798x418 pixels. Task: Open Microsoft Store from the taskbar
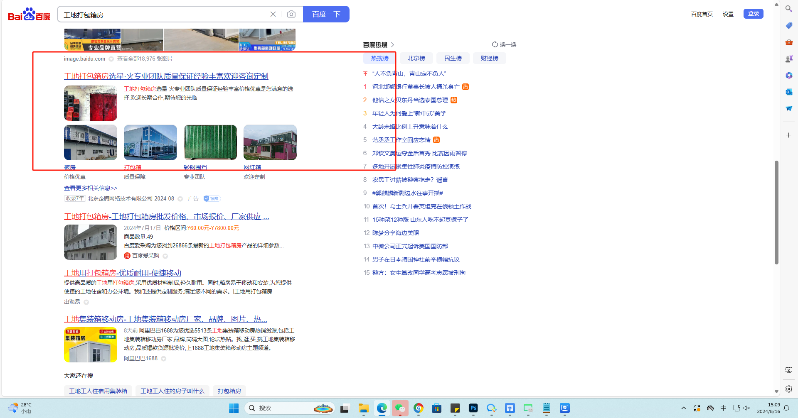click(x=436, y=408)
